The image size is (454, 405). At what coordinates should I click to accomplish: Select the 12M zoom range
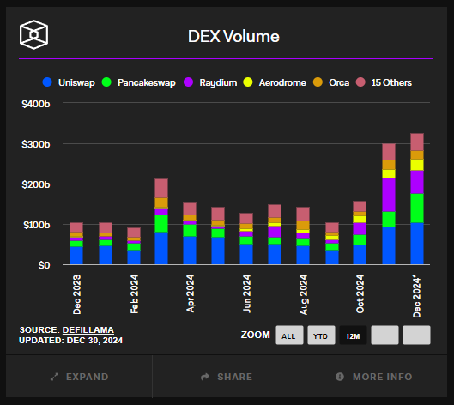tap(353, 335)
